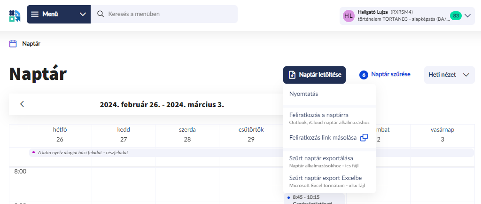Click the Naptár letöltése button

click(x=314, y=75)
